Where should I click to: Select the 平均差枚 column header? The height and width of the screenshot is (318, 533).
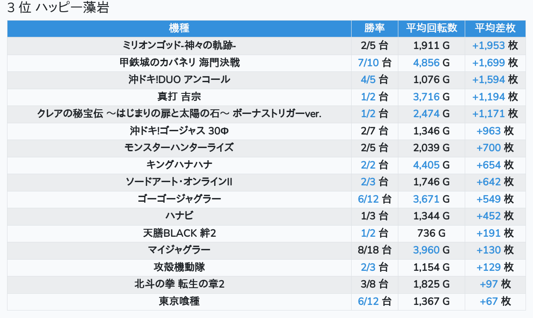click(x=495, y=28)
